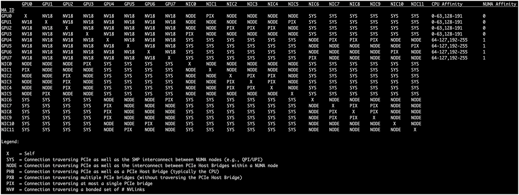This screenshot has height=195, width=519.
Task: Click the GPU7 row label
Action: [6, 58]
